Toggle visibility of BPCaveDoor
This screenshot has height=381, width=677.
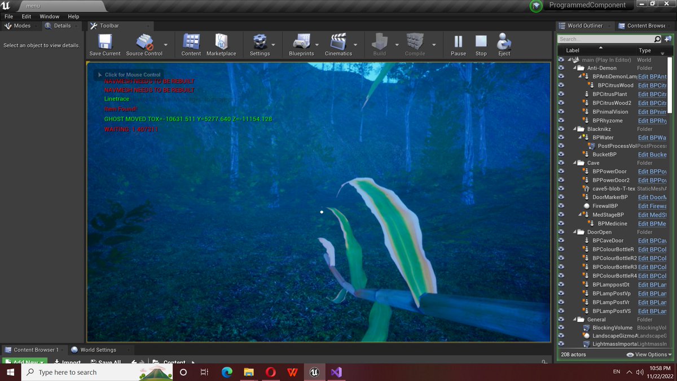561,240
